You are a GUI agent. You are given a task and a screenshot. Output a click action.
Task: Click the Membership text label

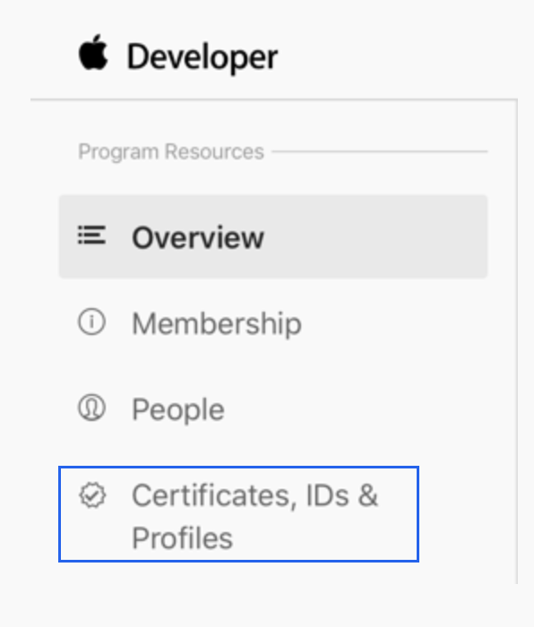click(217, 323)
